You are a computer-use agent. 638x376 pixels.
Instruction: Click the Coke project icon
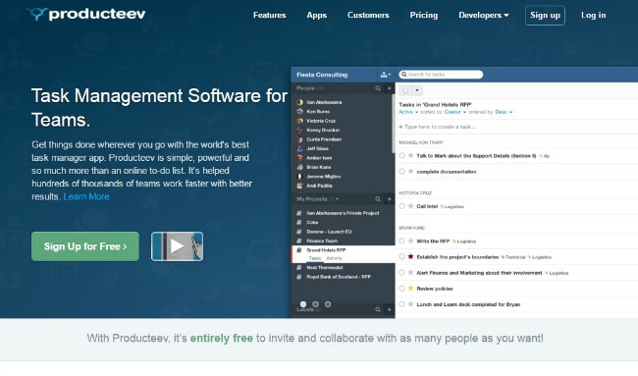coord(299,222)
